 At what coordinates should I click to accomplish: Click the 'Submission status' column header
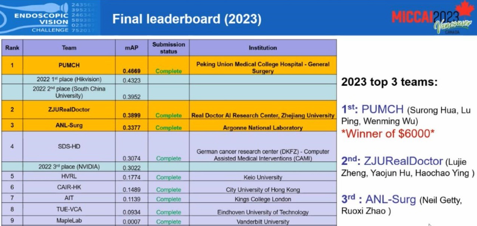168,48
